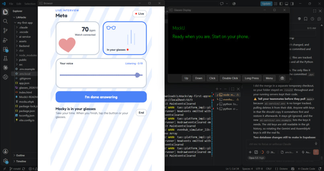Select the node terminal tab

[x=228, y=95]
